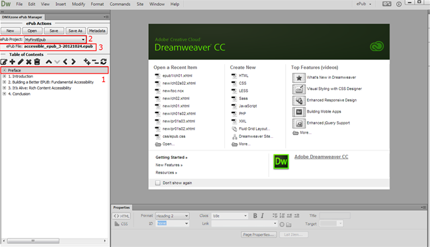Click the edit table of contents icon
The height and width of the screenshot is (247, 430).
pyautogui.click(x=4, y=62)
